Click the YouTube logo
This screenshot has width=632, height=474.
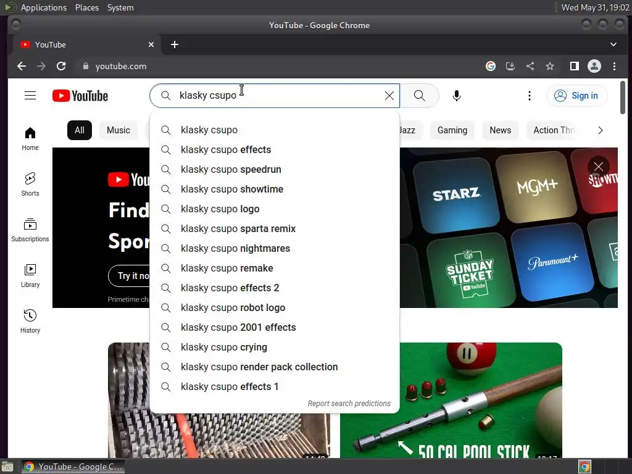click(80, 96)
